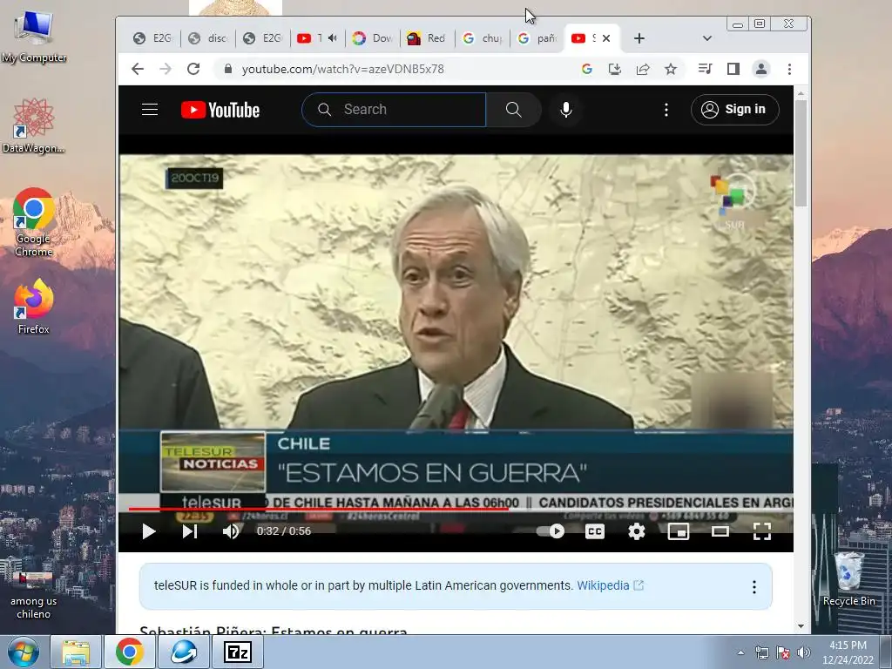Screen dimensions: 892x669
Task: Skip to the next video
Action: (189, 531)
